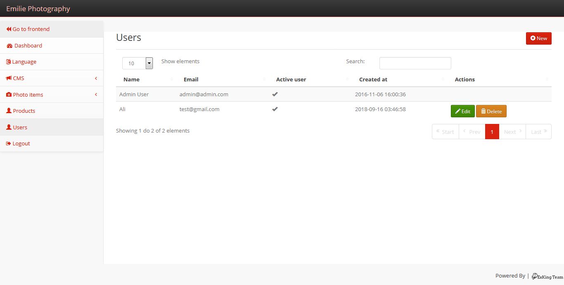Click the red New user button

(x=539, y=38)
